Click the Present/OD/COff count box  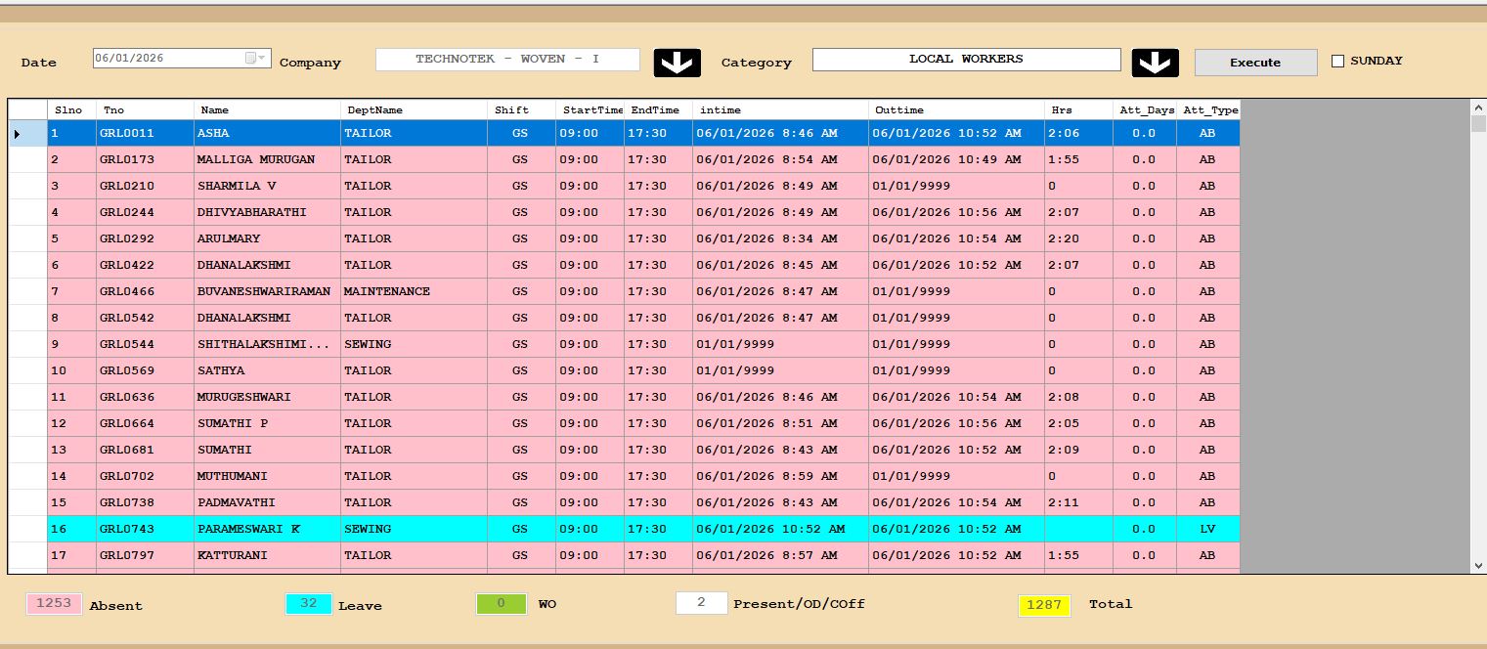[701, 604]
